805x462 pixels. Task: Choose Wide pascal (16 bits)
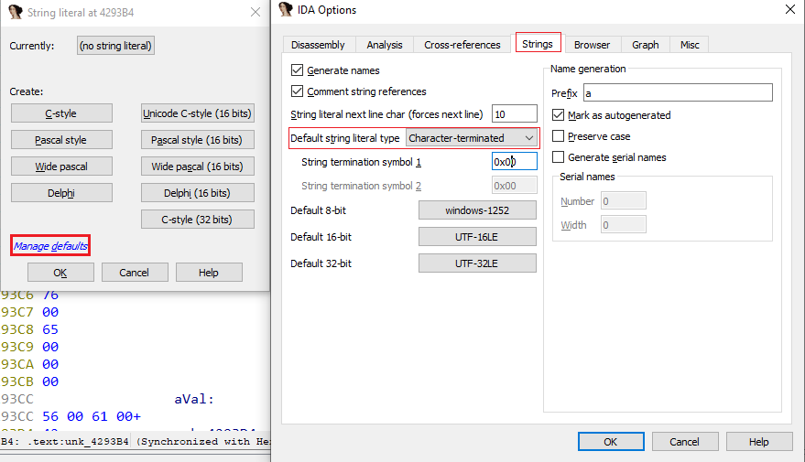click(198, 167)
